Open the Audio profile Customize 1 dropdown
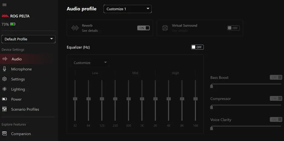Viewport: 284px width, 141px height. [127, 9]
